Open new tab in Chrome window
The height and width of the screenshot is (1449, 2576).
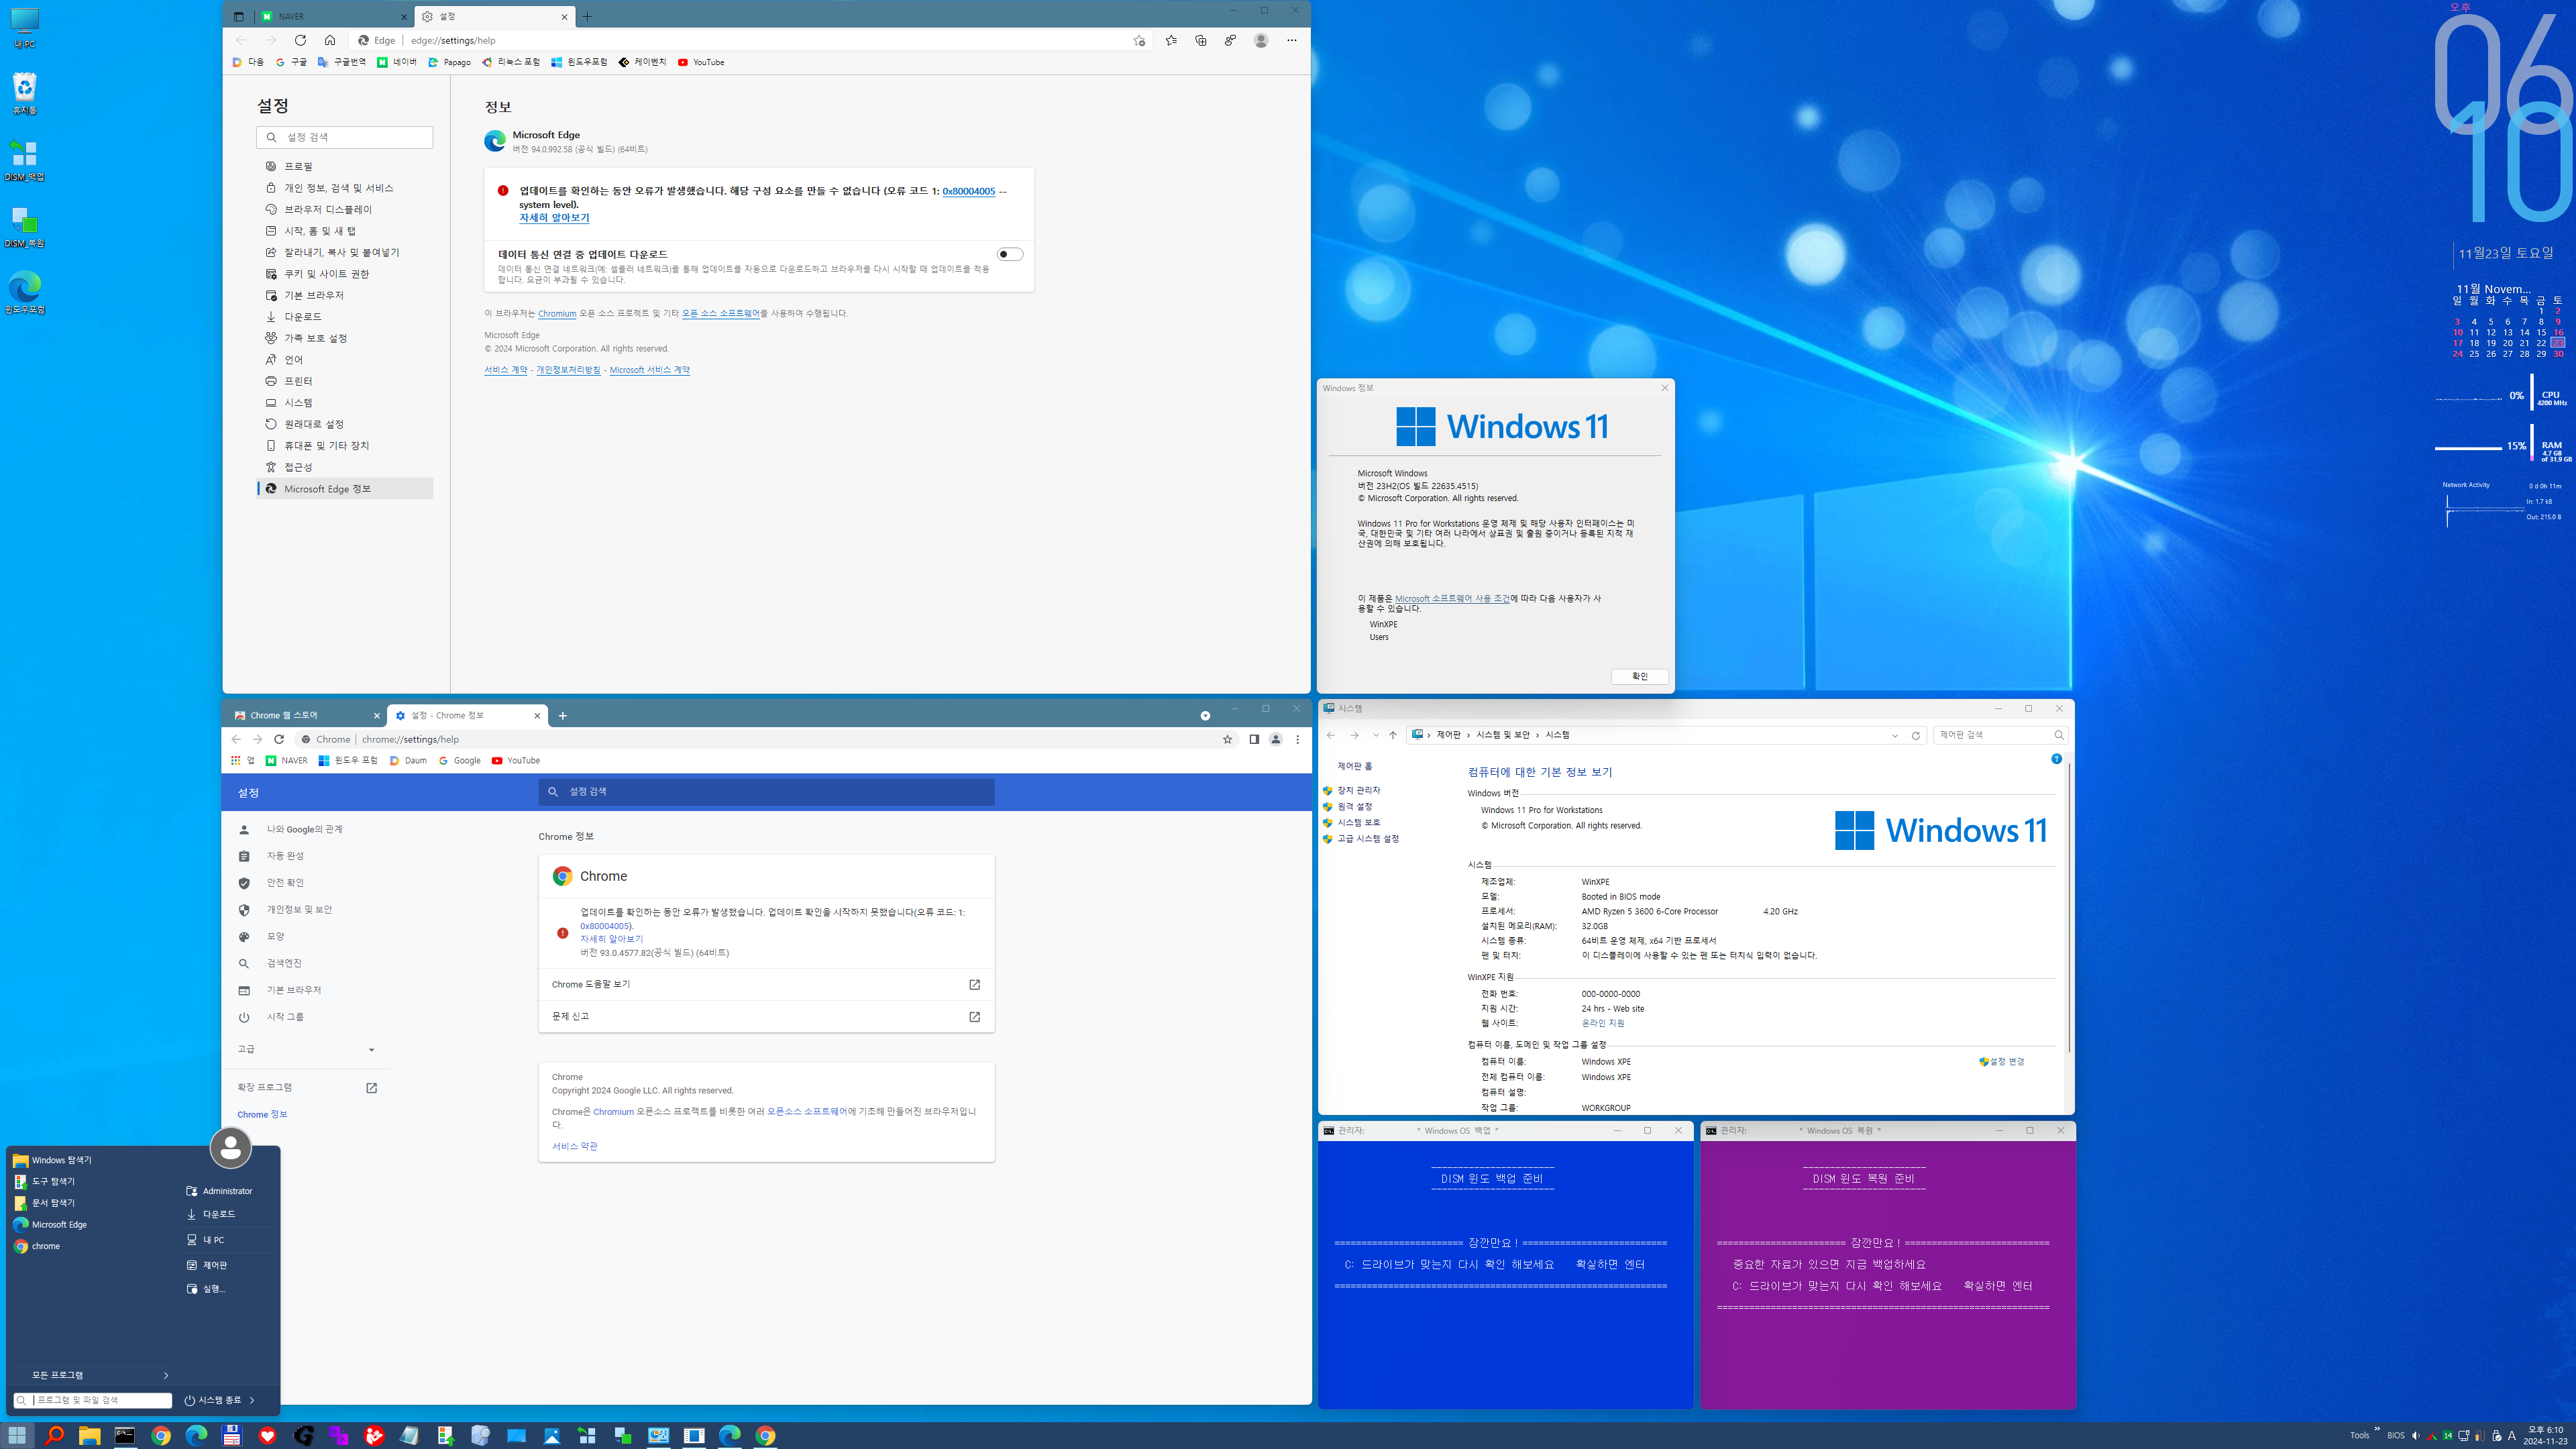click(563, 715)
